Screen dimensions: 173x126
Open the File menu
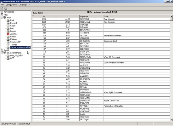click(2, 5)
